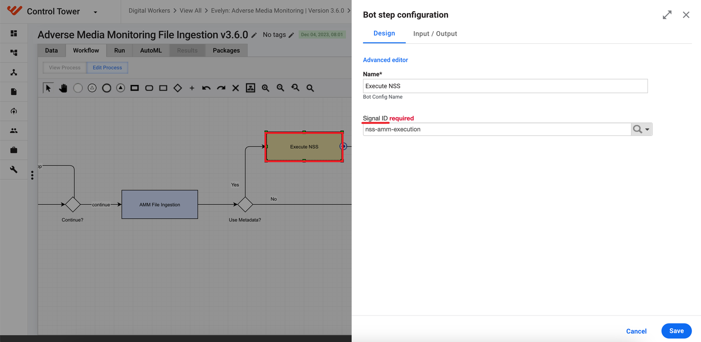Viewport: 701px width, 342px height.
Task: Click the View Process button
Action: 65,68
